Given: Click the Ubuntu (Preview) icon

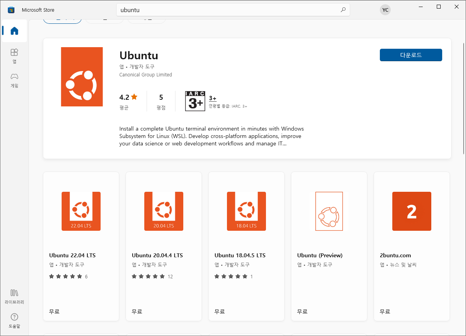Looking at the screenshot, I should 329,211.
